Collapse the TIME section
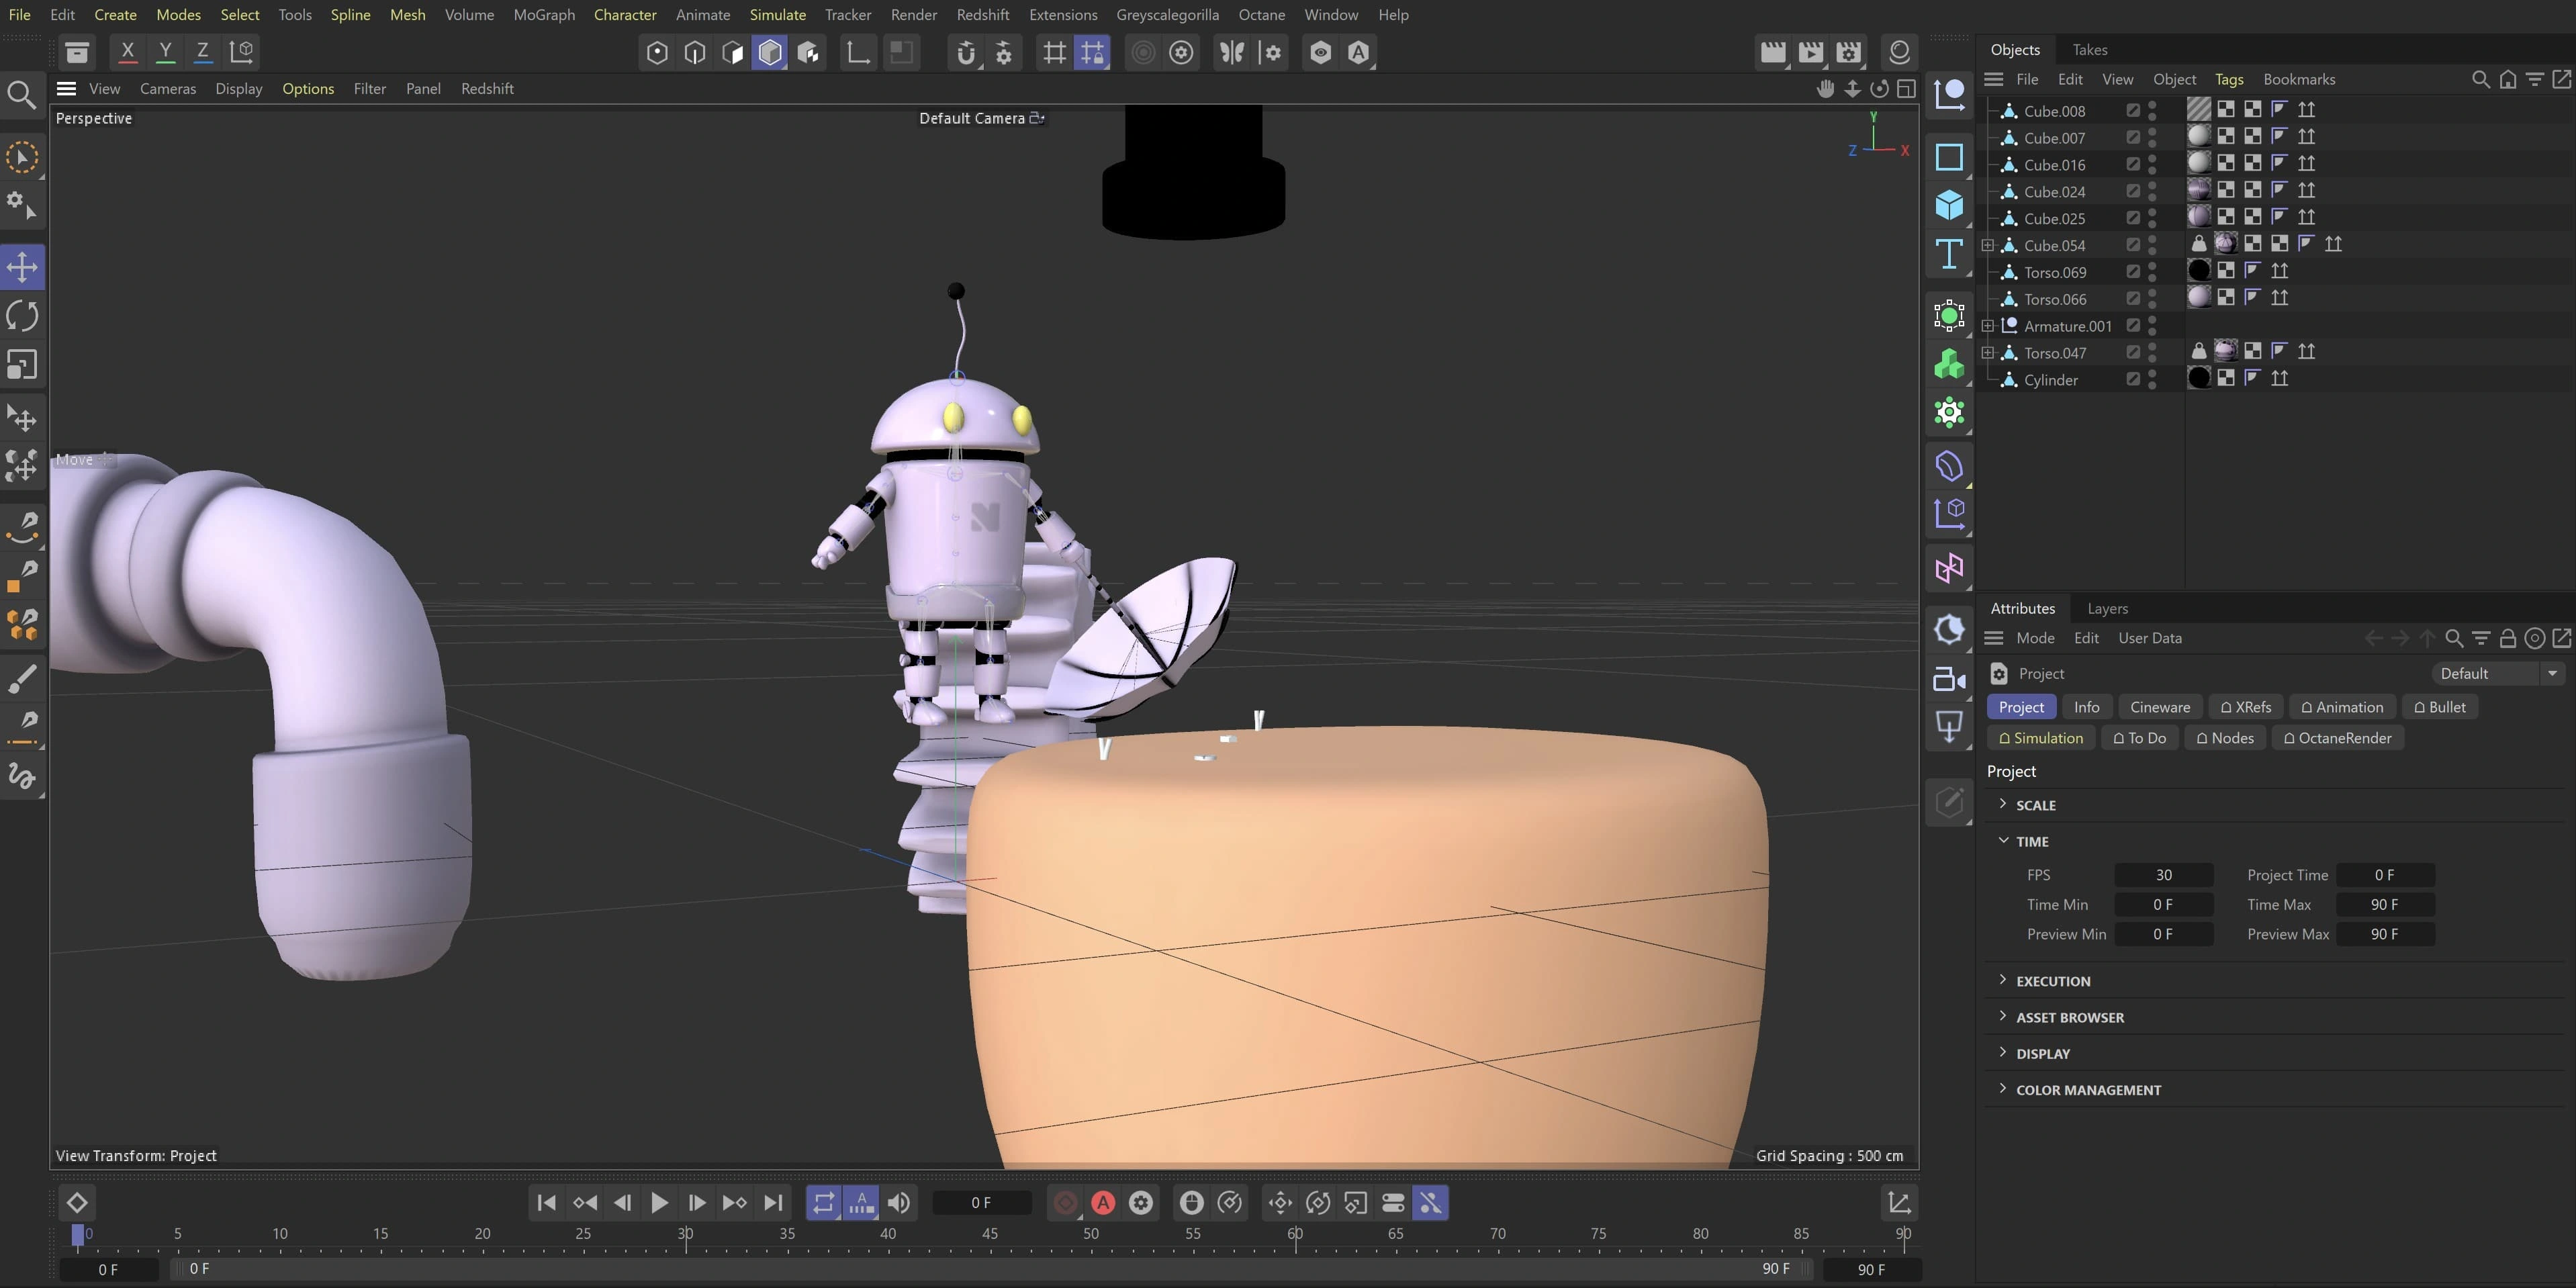 [2003, 840]
